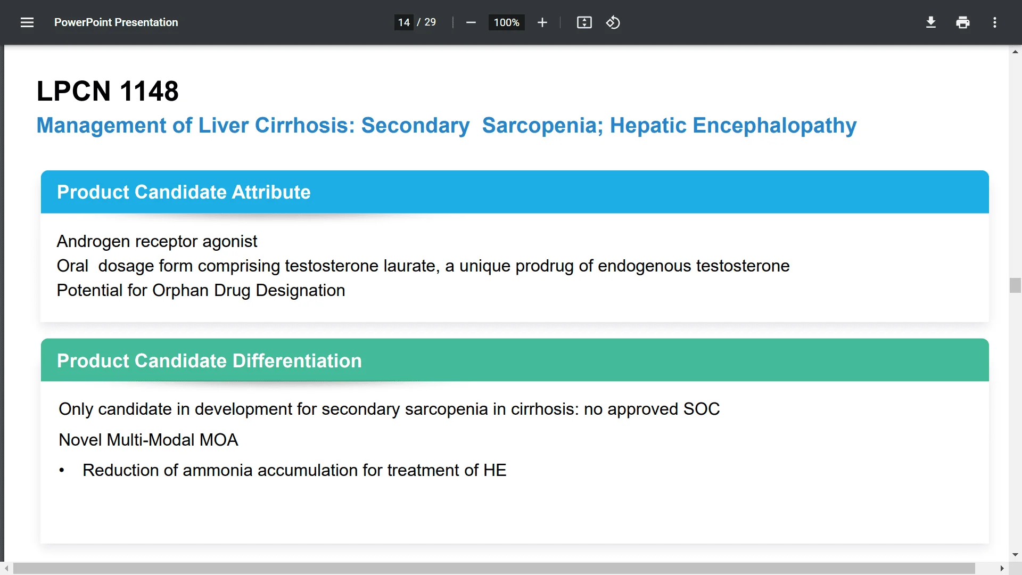This screenshot has height=575, width=1022.
Task: Click the vertical scrollbar thumb
Action: click(x=1015, y=285)
